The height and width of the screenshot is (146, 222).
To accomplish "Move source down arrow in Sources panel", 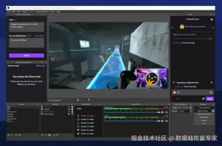I will 58,135.
